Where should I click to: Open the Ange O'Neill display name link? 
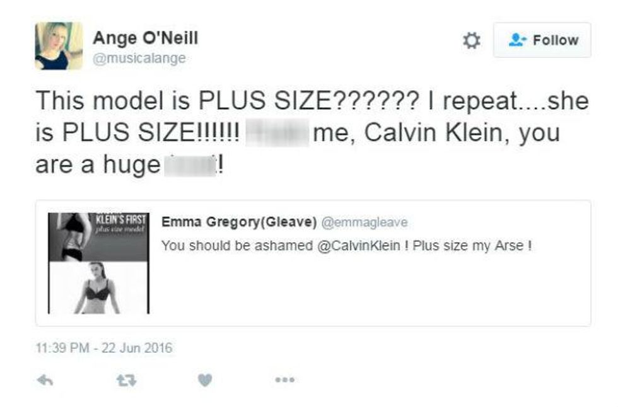coord(146,38)
